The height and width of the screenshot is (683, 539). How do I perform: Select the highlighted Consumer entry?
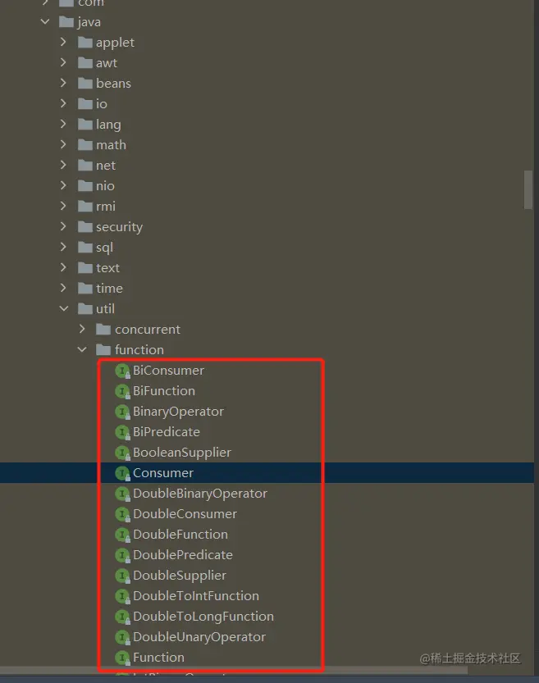pos(163,473)
